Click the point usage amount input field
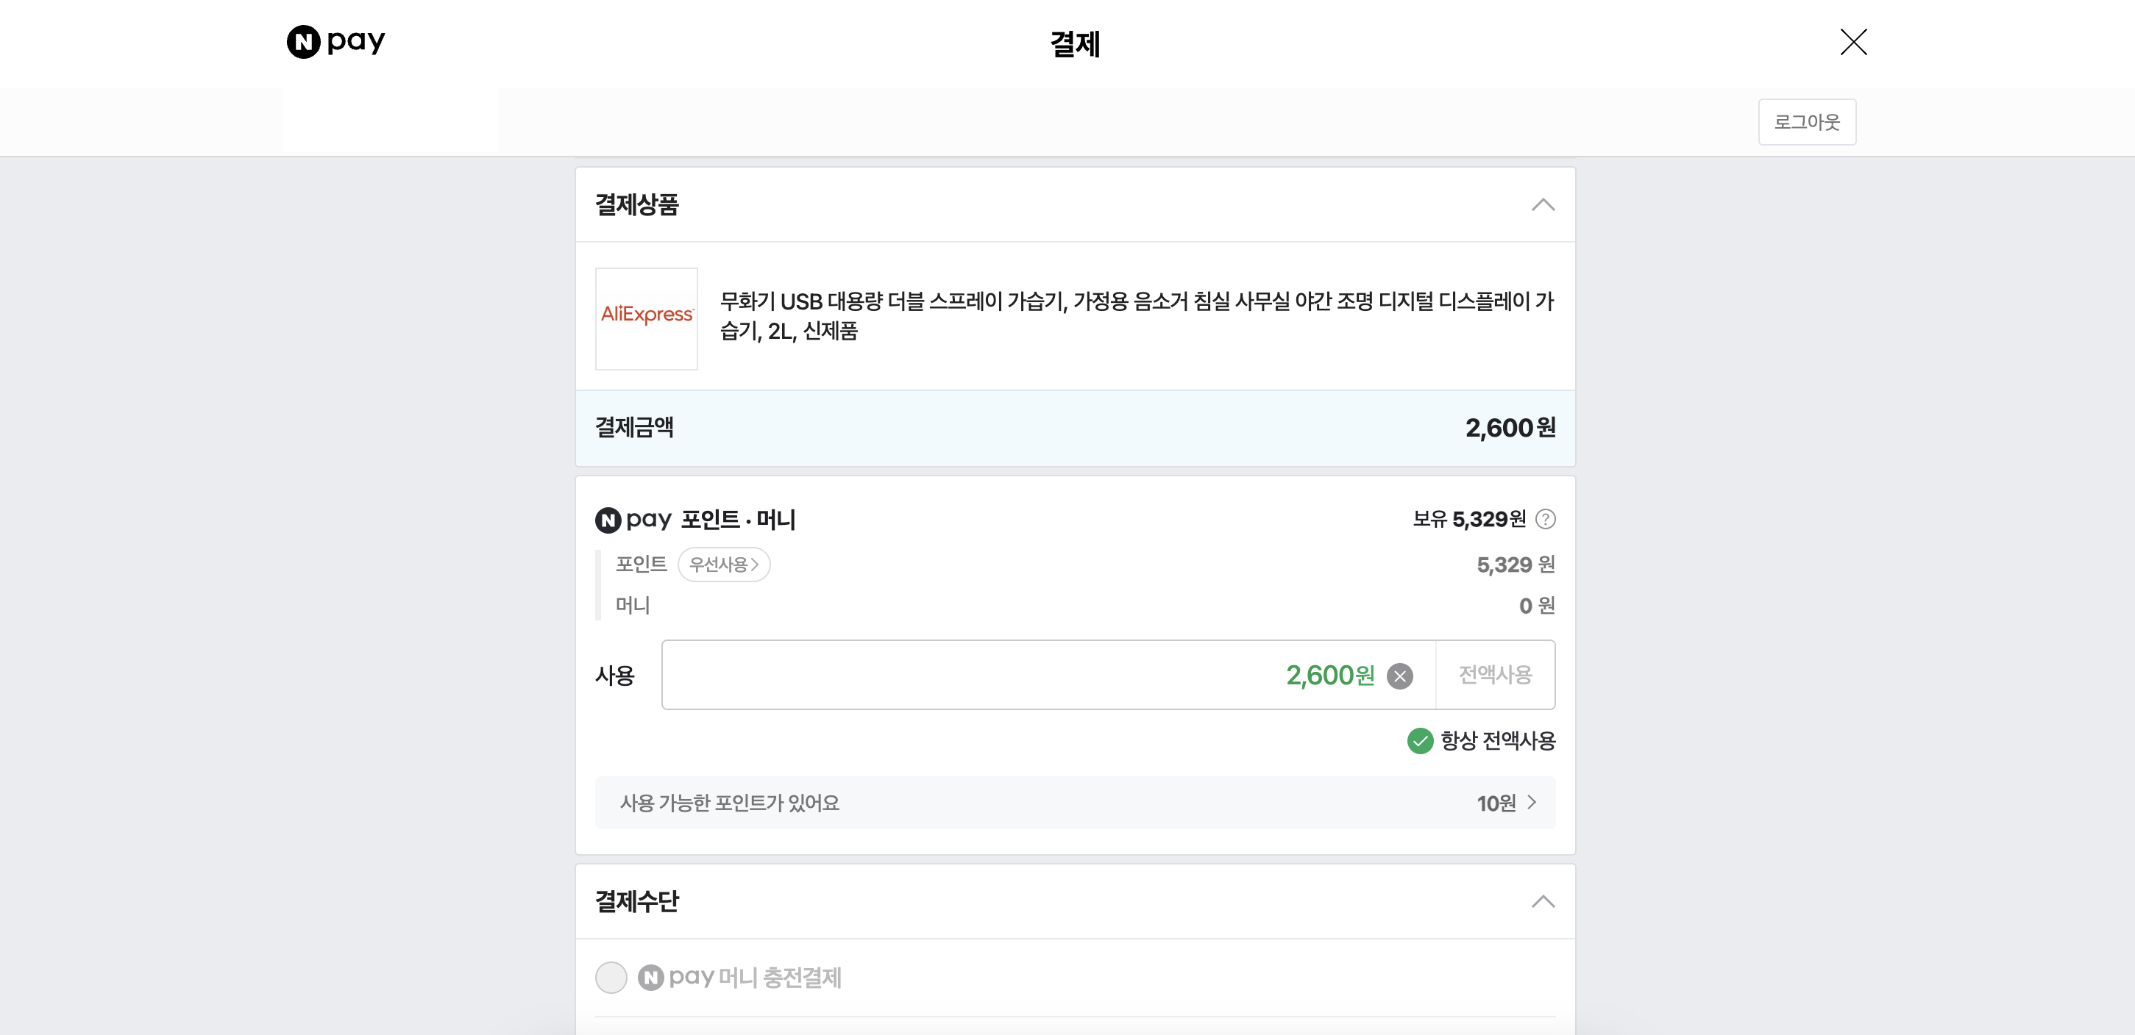The width and height of the screenshot is (2135, 1035). [995, 675]
